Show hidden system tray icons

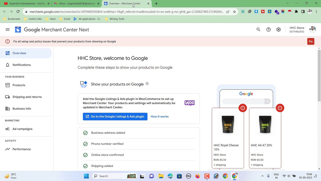(x=262, y=176)
